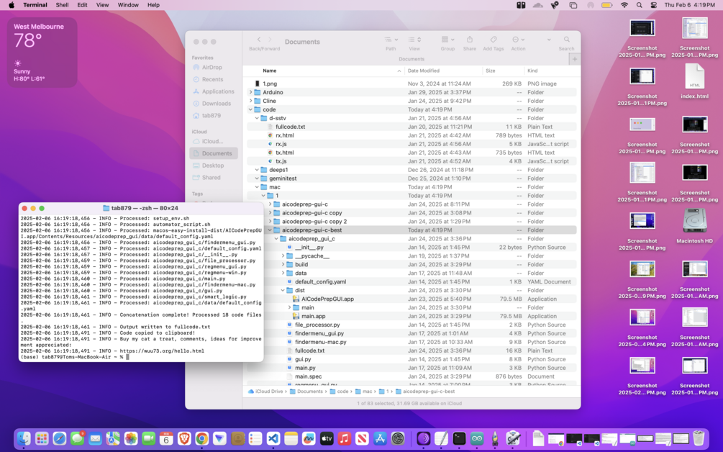Open Spotlight search in the menu bar
This screenshot has width=723, height=452.
(x=639, y=5)
